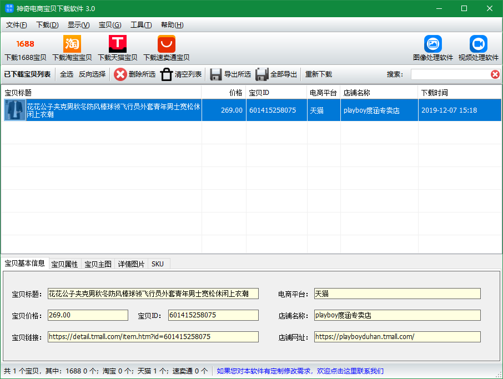The image size is (503, 379).
Task: Click into the 搜索 input field
Action: coord(450,74)
